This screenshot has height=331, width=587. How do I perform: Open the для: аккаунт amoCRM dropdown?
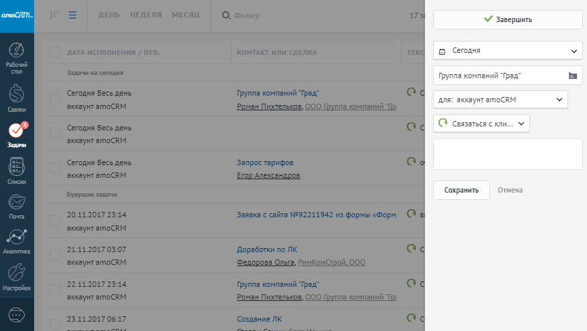[501, 100]
